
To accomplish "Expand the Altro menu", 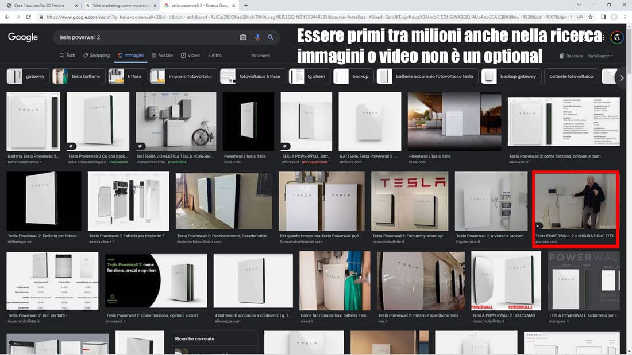I will (x=215, y=56).
